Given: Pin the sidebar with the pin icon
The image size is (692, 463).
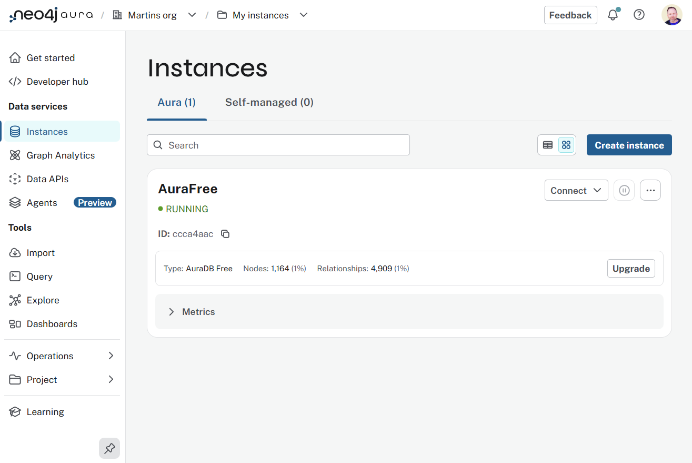Looking at the screenshot, I should pos(109,448).
